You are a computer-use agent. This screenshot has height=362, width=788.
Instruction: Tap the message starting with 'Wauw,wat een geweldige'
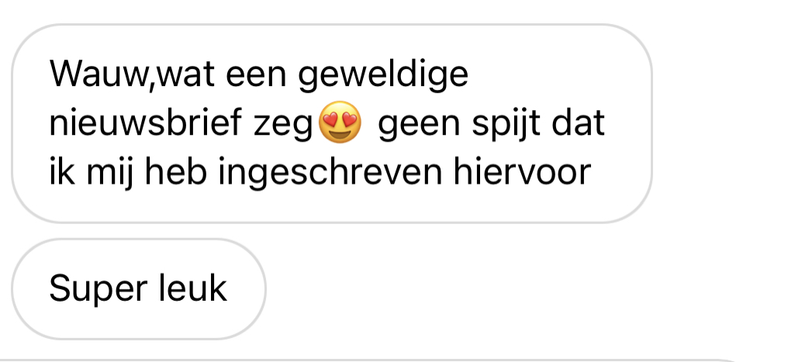[x=332, y=123]
